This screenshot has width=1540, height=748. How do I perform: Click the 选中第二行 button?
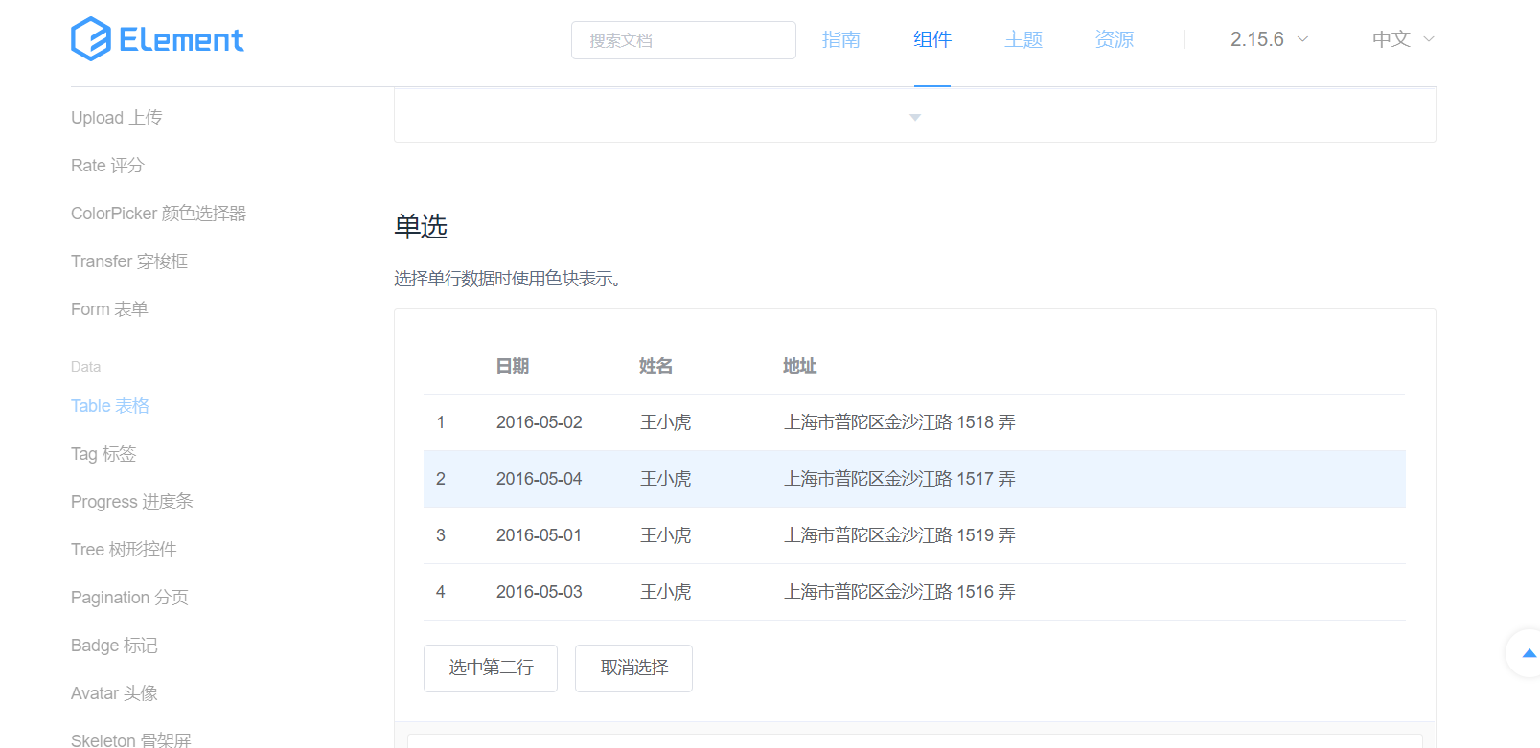coord(491,668)
